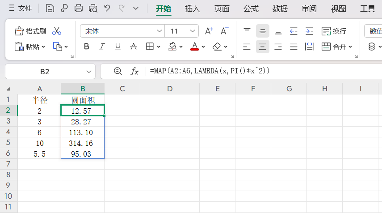Toggle italic formatting
This screenshot has width=382, height=213.
pyautogui.click(x=102, y=47)
